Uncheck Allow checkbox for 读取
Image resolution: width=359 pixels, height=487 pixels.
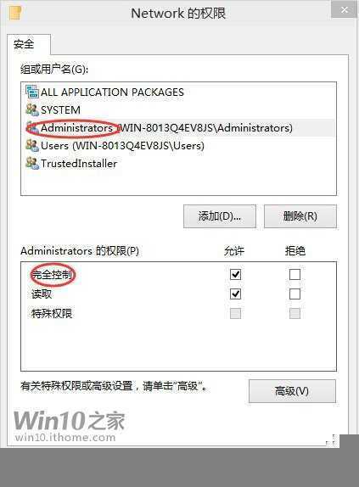(235, 294)
